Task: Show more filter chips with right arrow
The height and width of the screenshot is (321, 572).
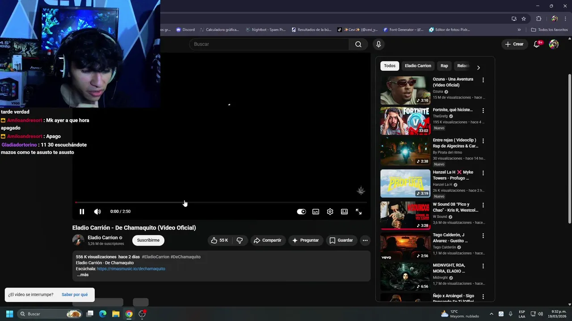Action: click(x=478, y=68)
